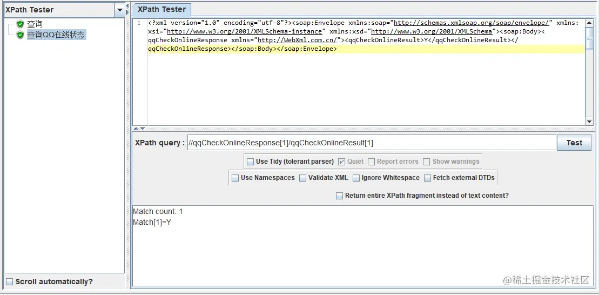This screenshot has width=599, height=295.
Task: Open the XPath Tester renderer dropdown
Action: (x=119, y=10)
